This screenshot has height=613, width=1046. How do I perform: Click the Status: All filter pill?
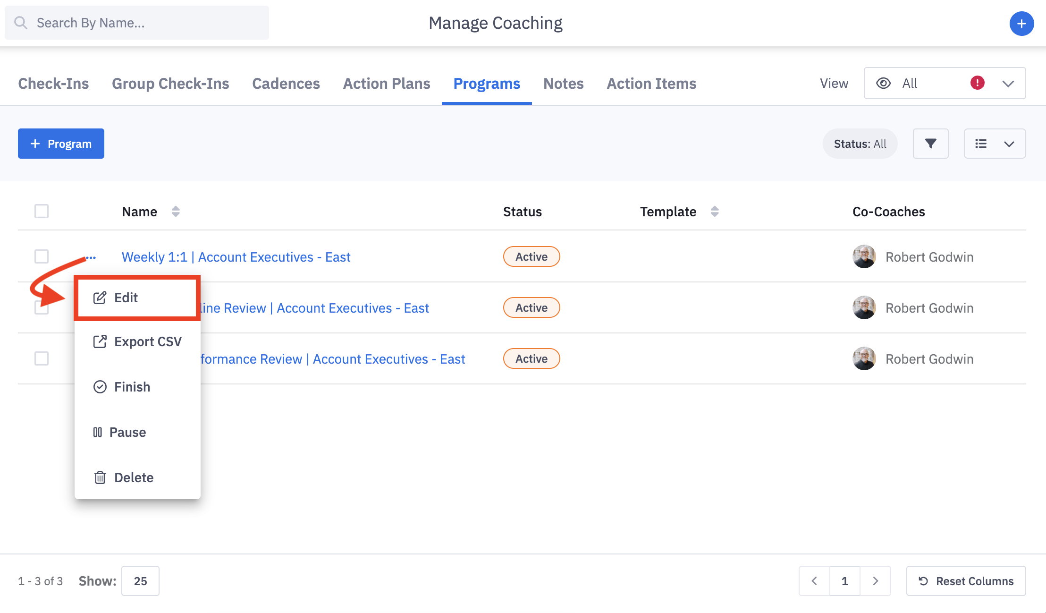pos(860,144)
